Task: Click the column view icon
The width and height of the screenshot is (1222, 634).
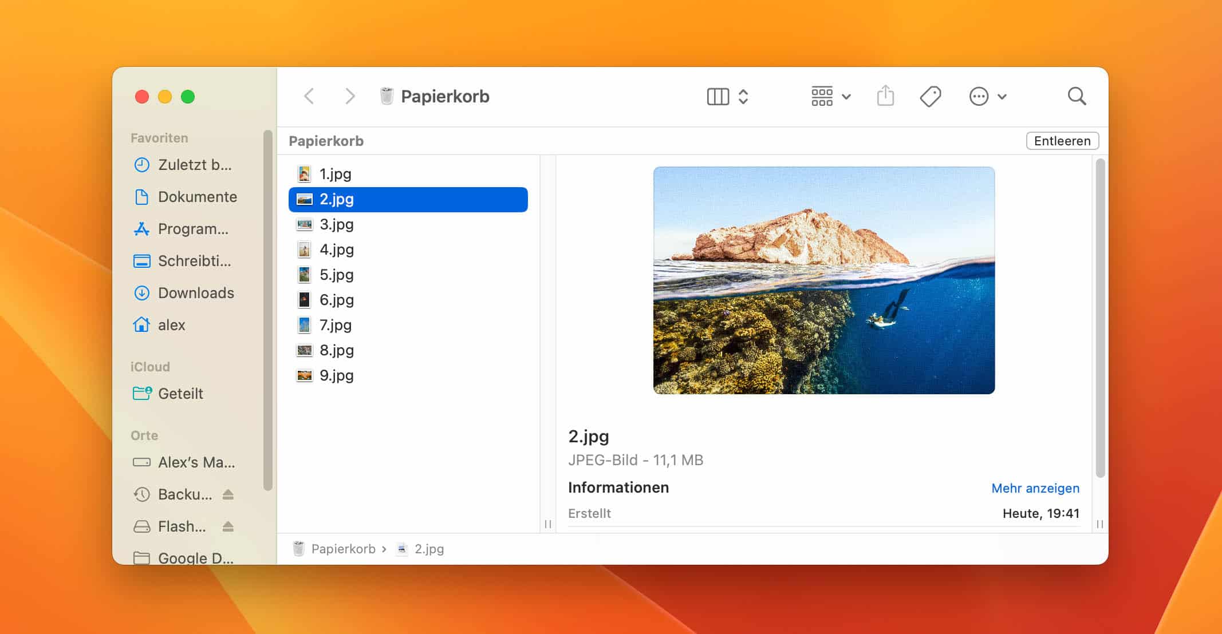Action: (x=718, y=96)
